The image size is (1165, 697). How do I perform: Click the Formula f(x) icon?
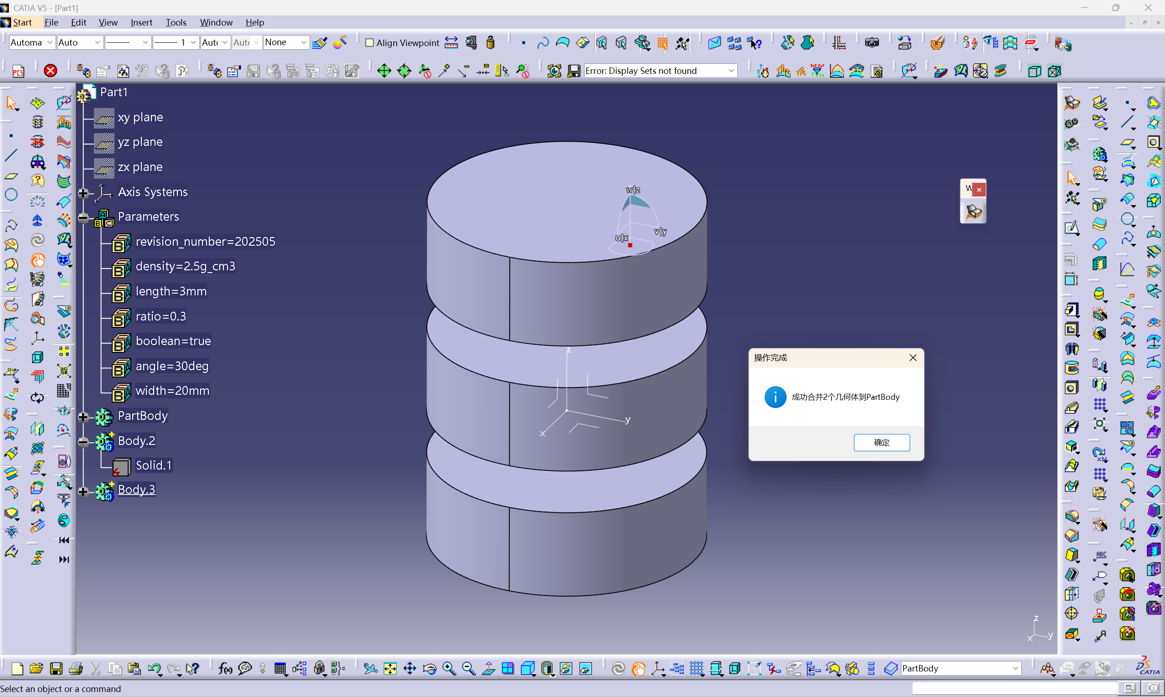pyautogui.click(x=225, y=668)
